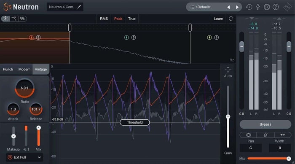Switch to Vintage mode

coord(41,69)
